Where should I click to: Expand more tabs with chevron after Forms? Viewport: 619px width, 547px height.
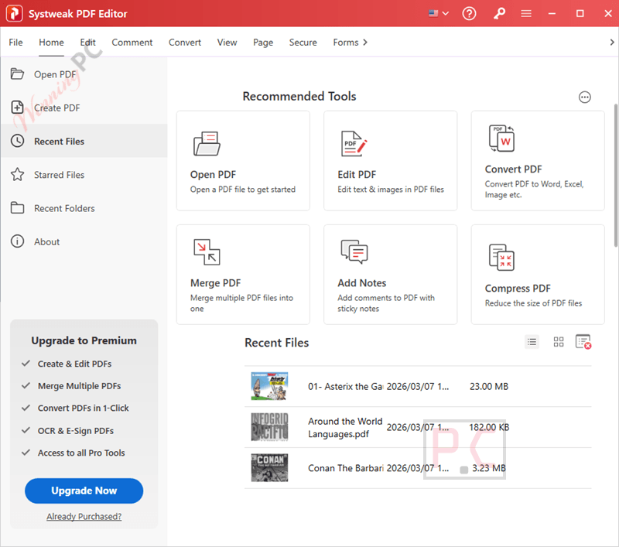[365, 43]
